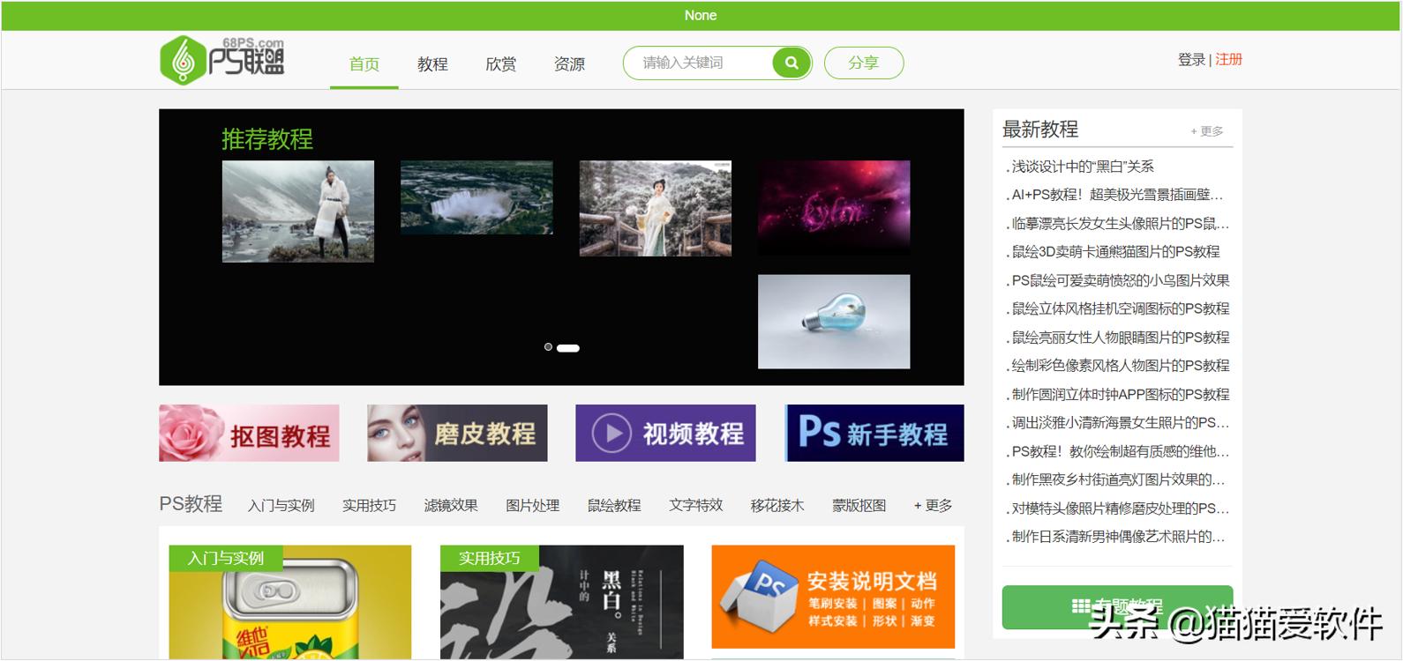Select the first round carousel dot
Screen dimensions: 1403x661
click(x=548, y=347)
